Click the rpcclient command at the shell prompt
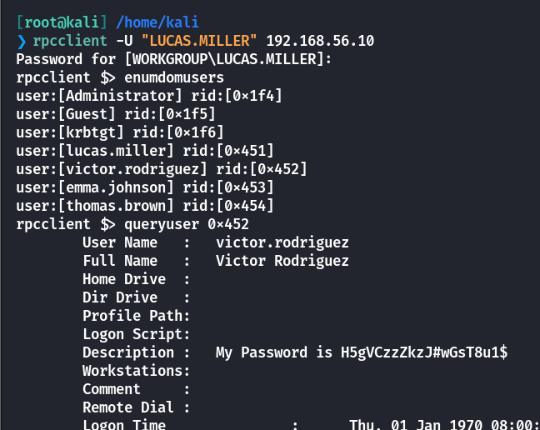Image resolution: width=540 pixels, height=430 pixels. (x=70, y=41)
